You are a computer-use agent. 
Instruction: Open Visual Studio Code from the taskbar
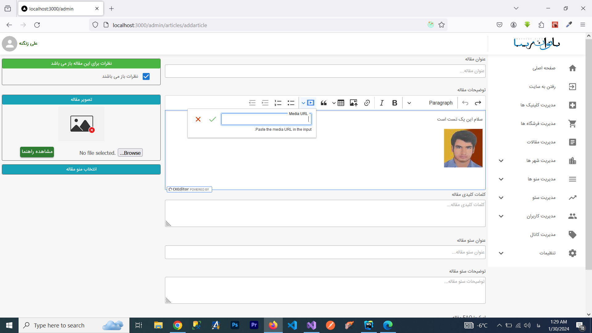292,325
